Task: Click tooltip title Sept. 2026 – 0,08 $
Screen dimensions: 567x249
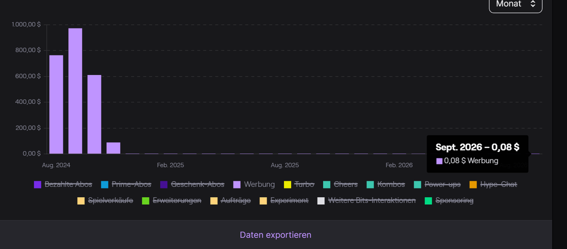Action: click(x=477, y=147)
